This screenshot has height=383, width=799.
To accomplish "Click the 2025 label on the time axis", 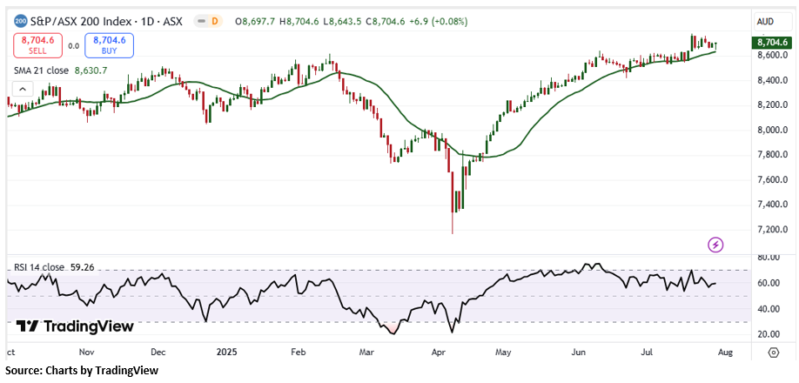I will point(227,352).
